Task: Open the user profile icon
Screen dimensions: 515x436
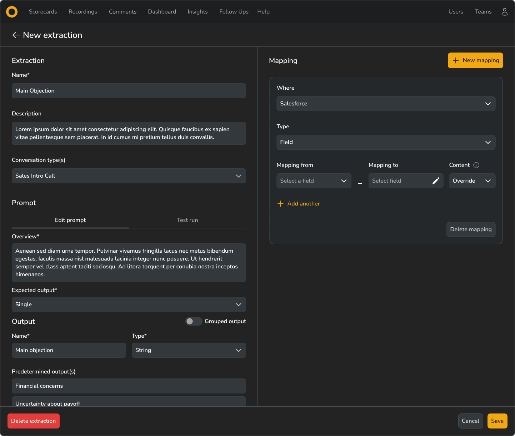Action: (x=504, y=12)
